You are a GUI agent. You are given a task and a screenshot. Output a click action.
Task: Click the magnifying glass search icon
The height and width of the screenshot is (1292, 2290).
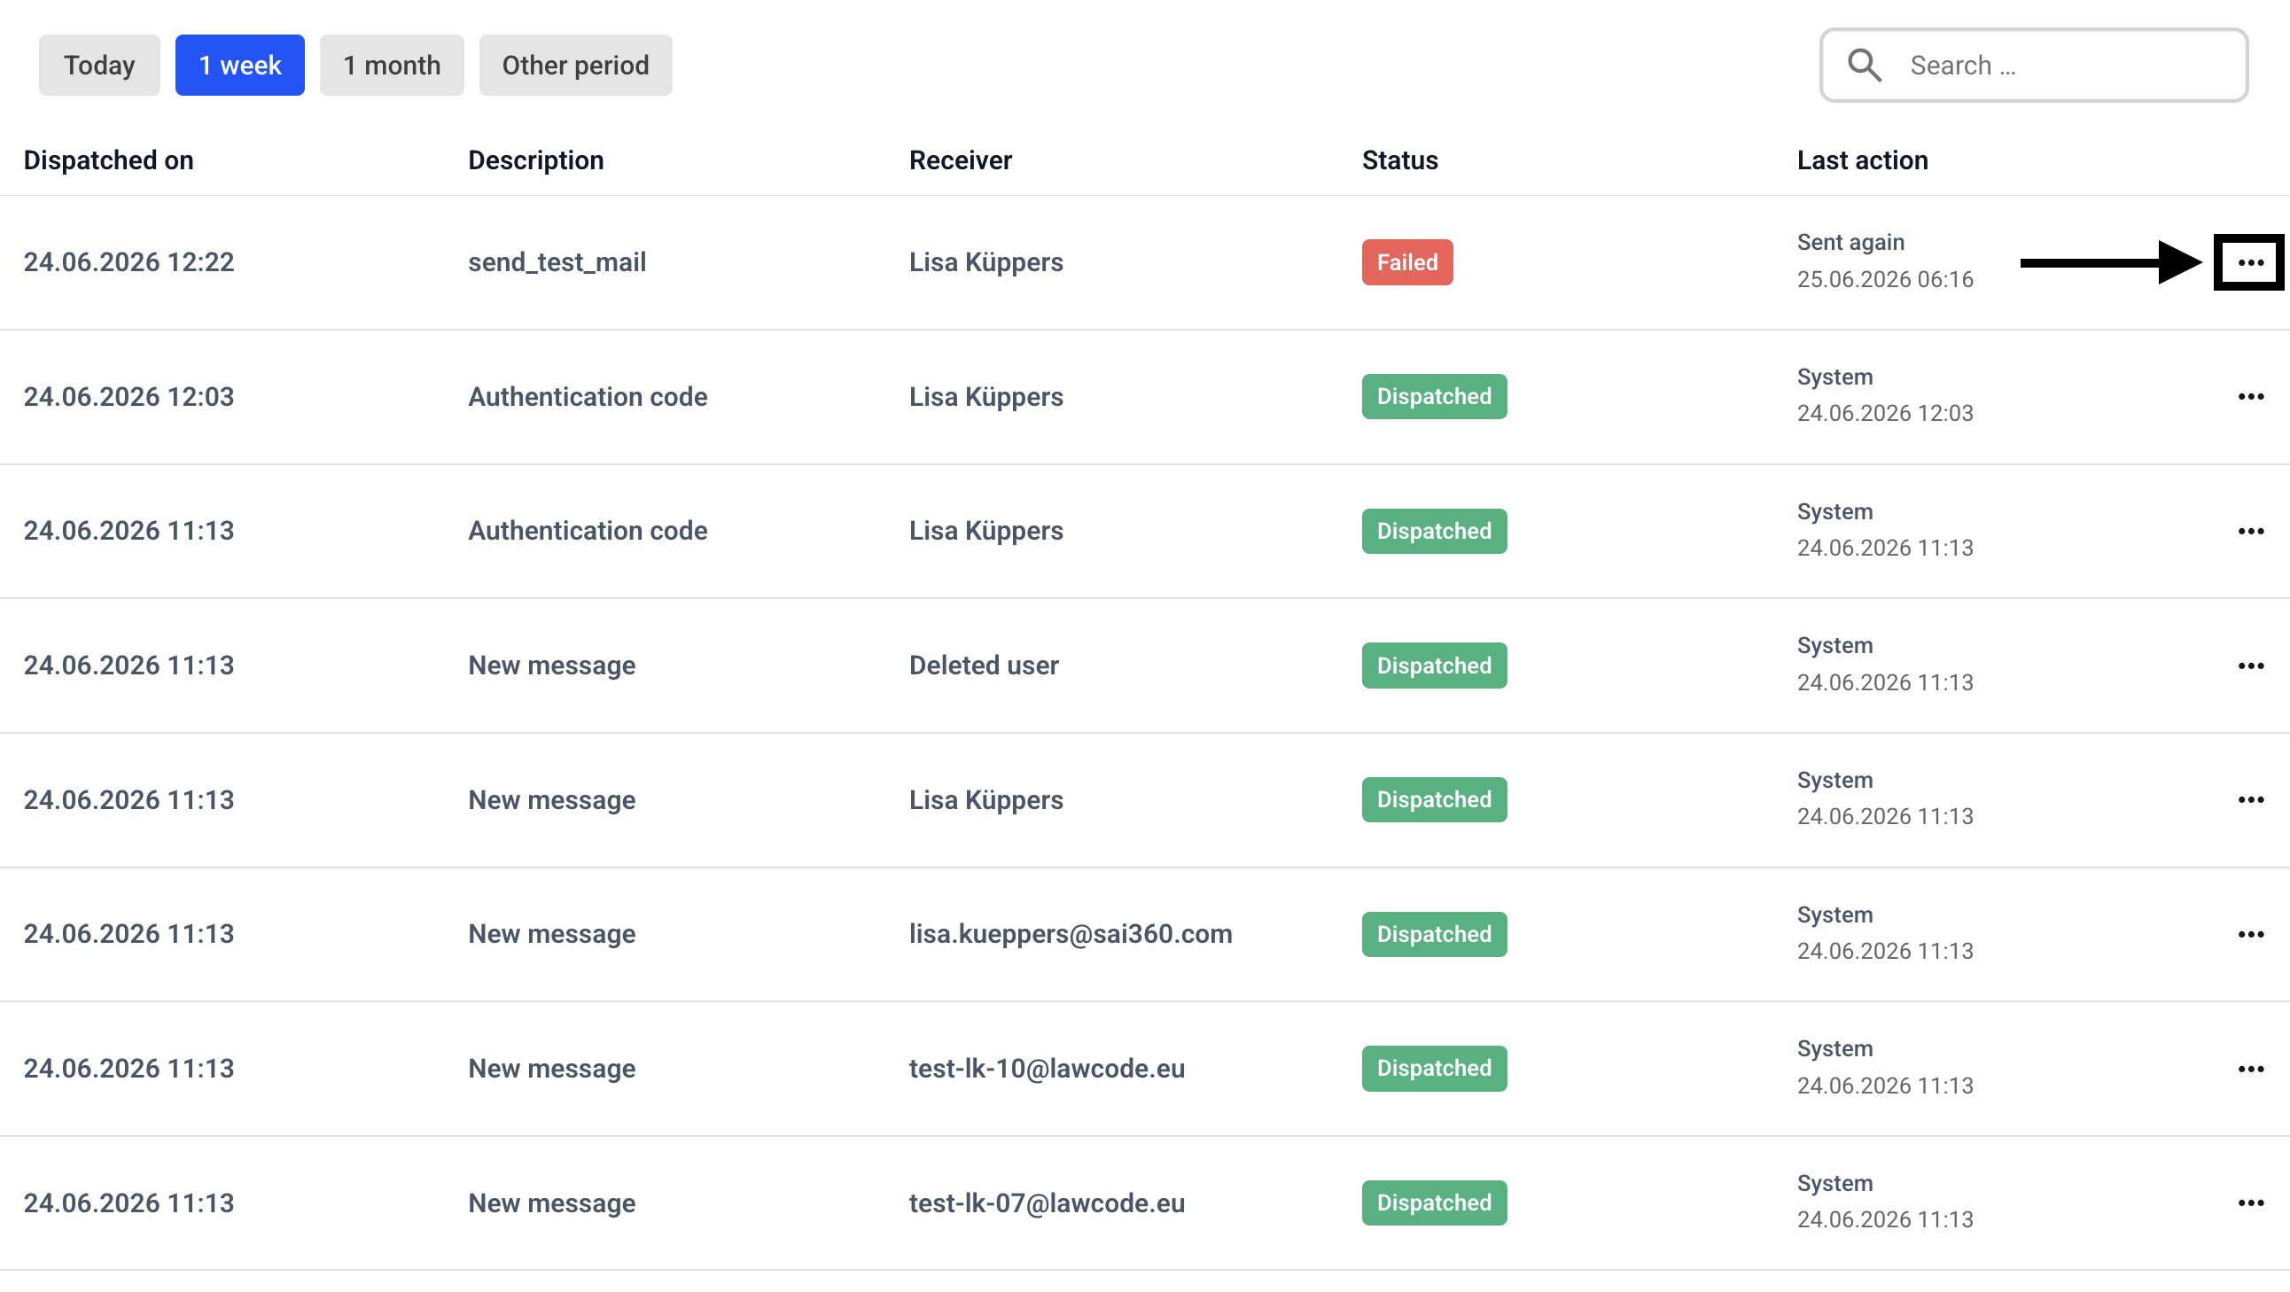(x=1865, y=65)
